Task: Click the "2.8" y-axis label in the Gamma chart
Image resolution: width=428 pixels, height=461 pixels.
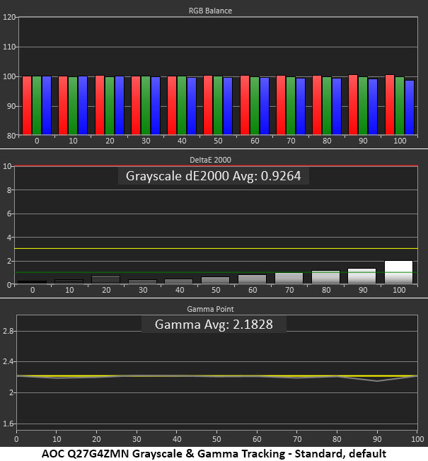Action: pyautogui.click(x=8, y=331)
